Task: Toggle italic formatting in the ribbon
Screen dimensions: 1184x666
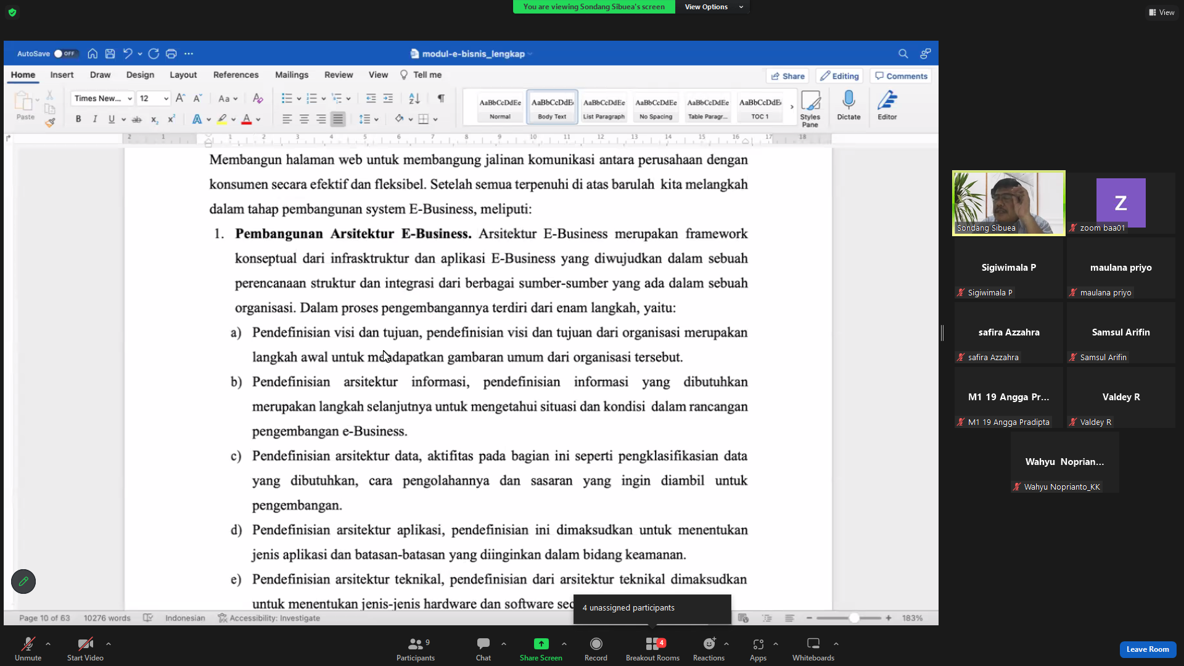Action: coord(94,119)
